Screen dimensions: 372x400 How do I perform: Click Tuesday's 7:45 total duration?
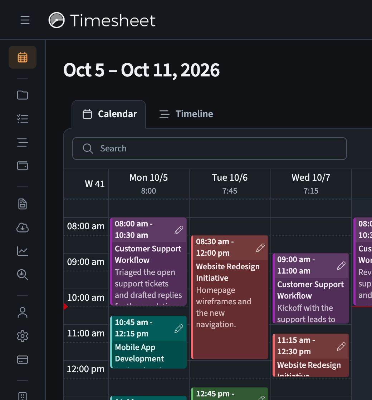tap(230, 191)
